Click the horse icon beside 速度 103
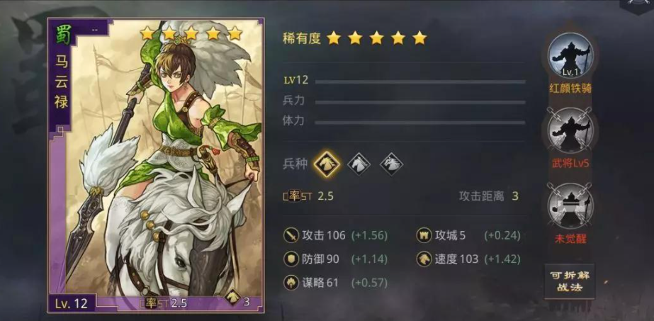Viewport: 654px width, 321px height. coord(424,259)
